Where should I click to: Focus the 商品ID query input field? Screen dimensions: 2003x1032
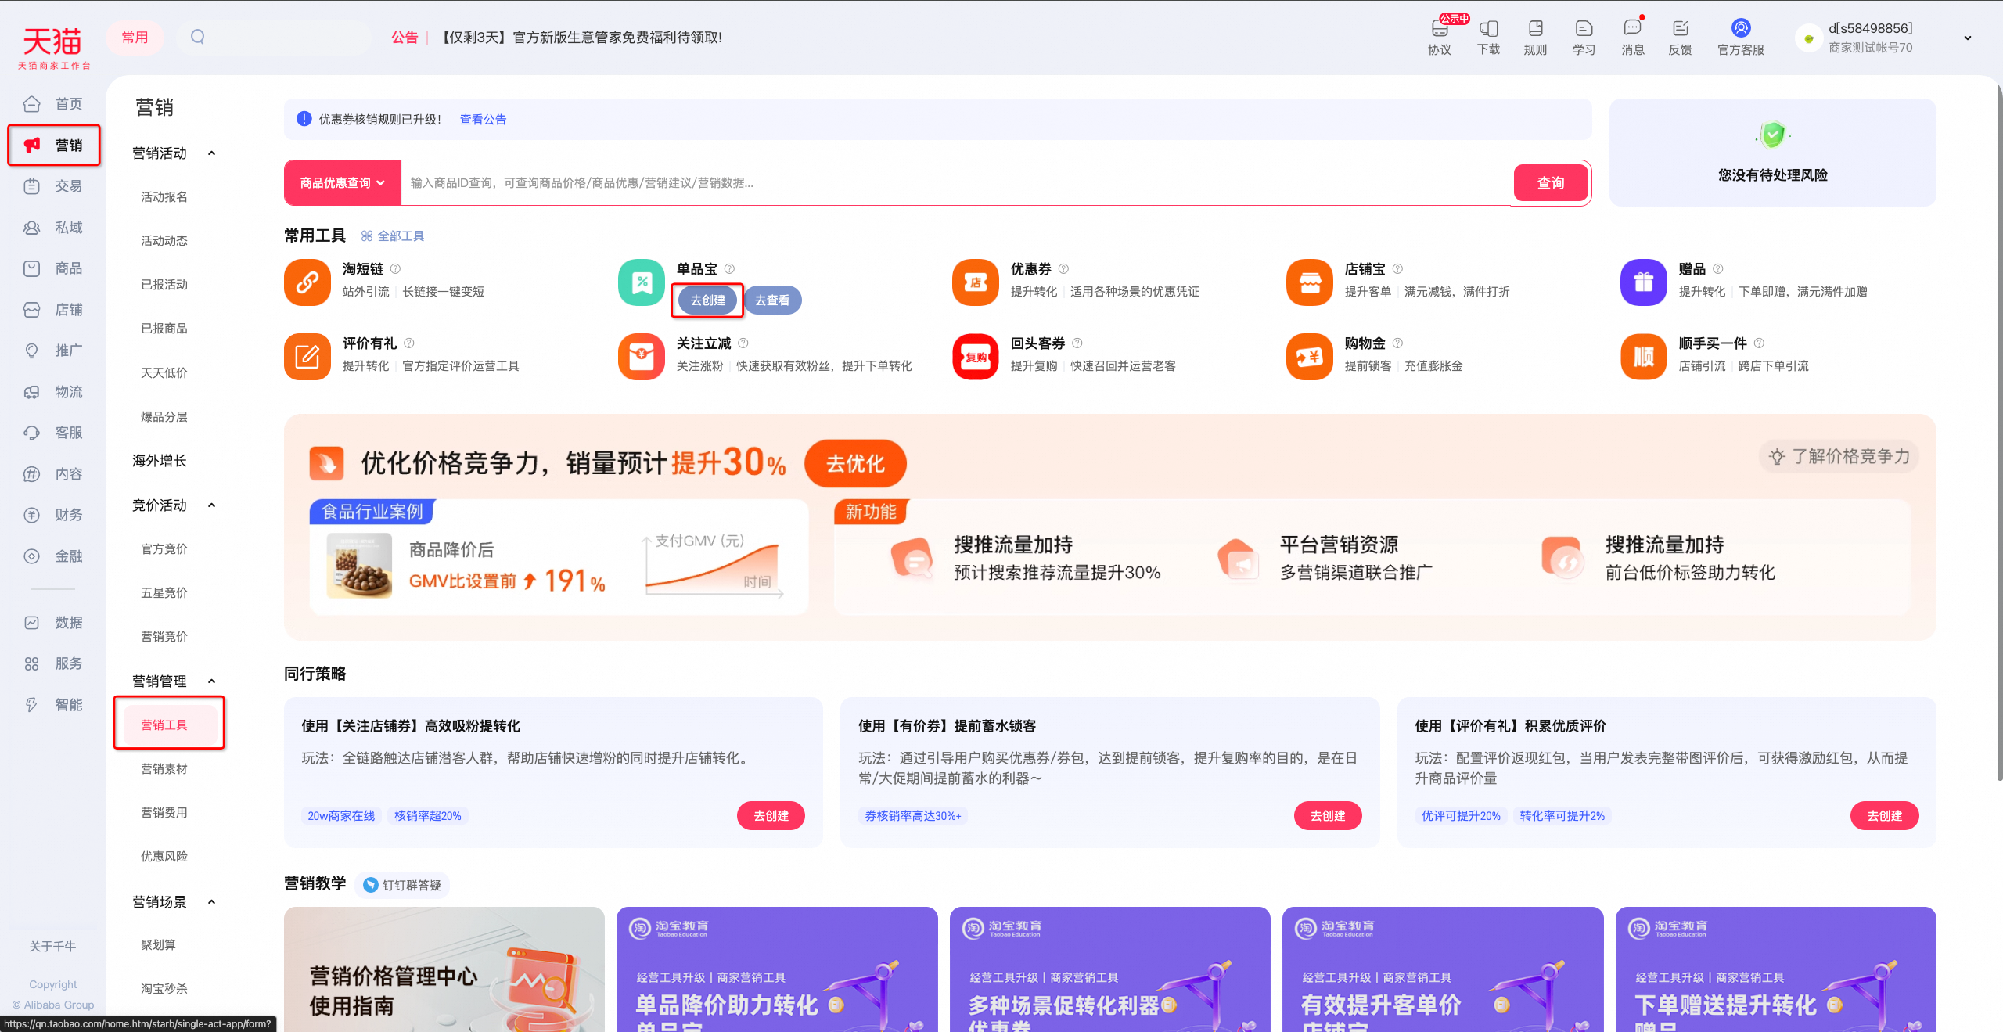(x=958, y=182)
